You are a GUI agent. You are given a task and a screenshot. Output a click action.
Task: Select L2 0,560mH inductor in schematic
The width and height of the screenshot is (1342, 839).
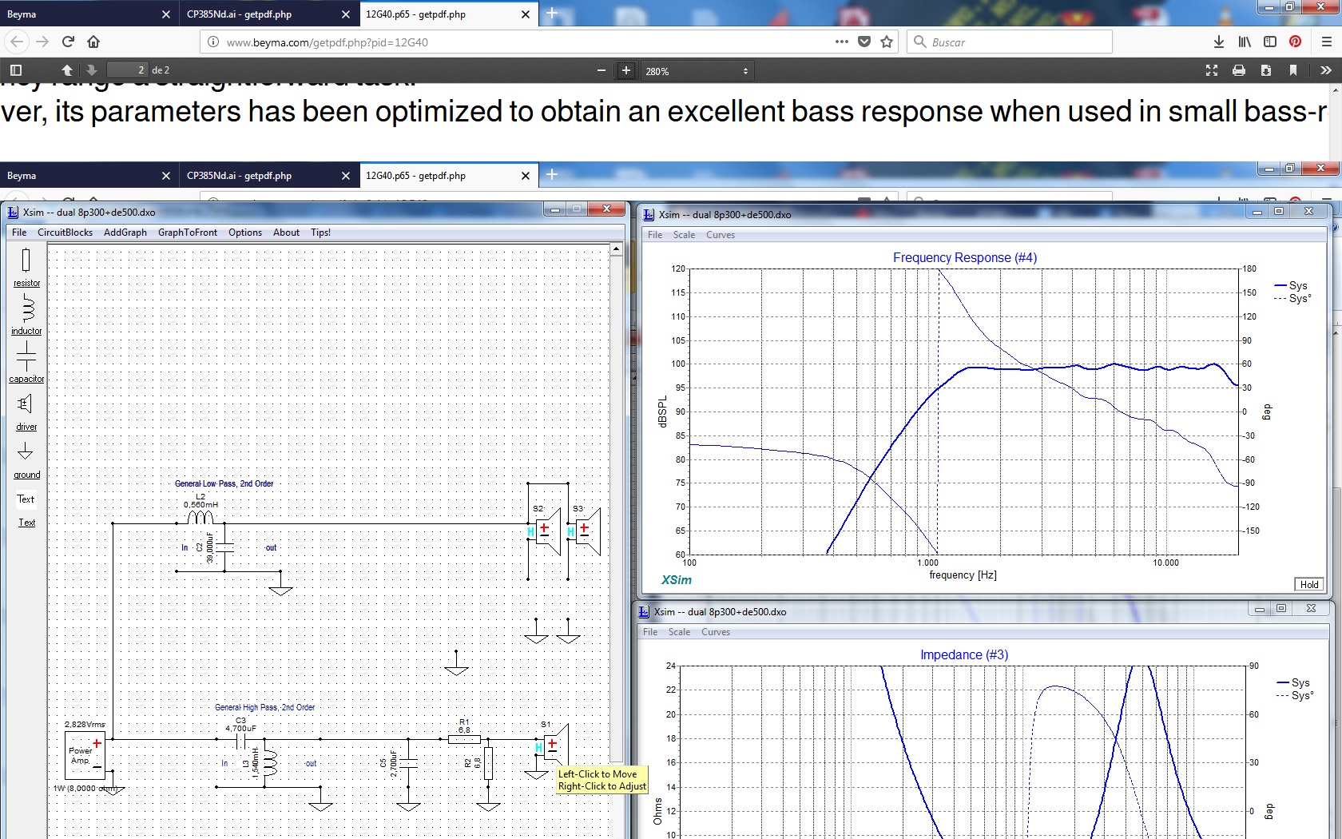coord(201,517)
